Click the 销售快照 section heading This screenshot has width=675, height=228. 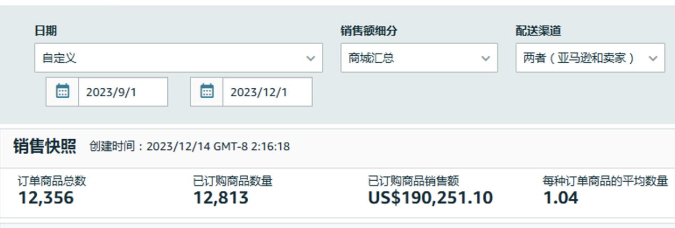pos(45,146)
